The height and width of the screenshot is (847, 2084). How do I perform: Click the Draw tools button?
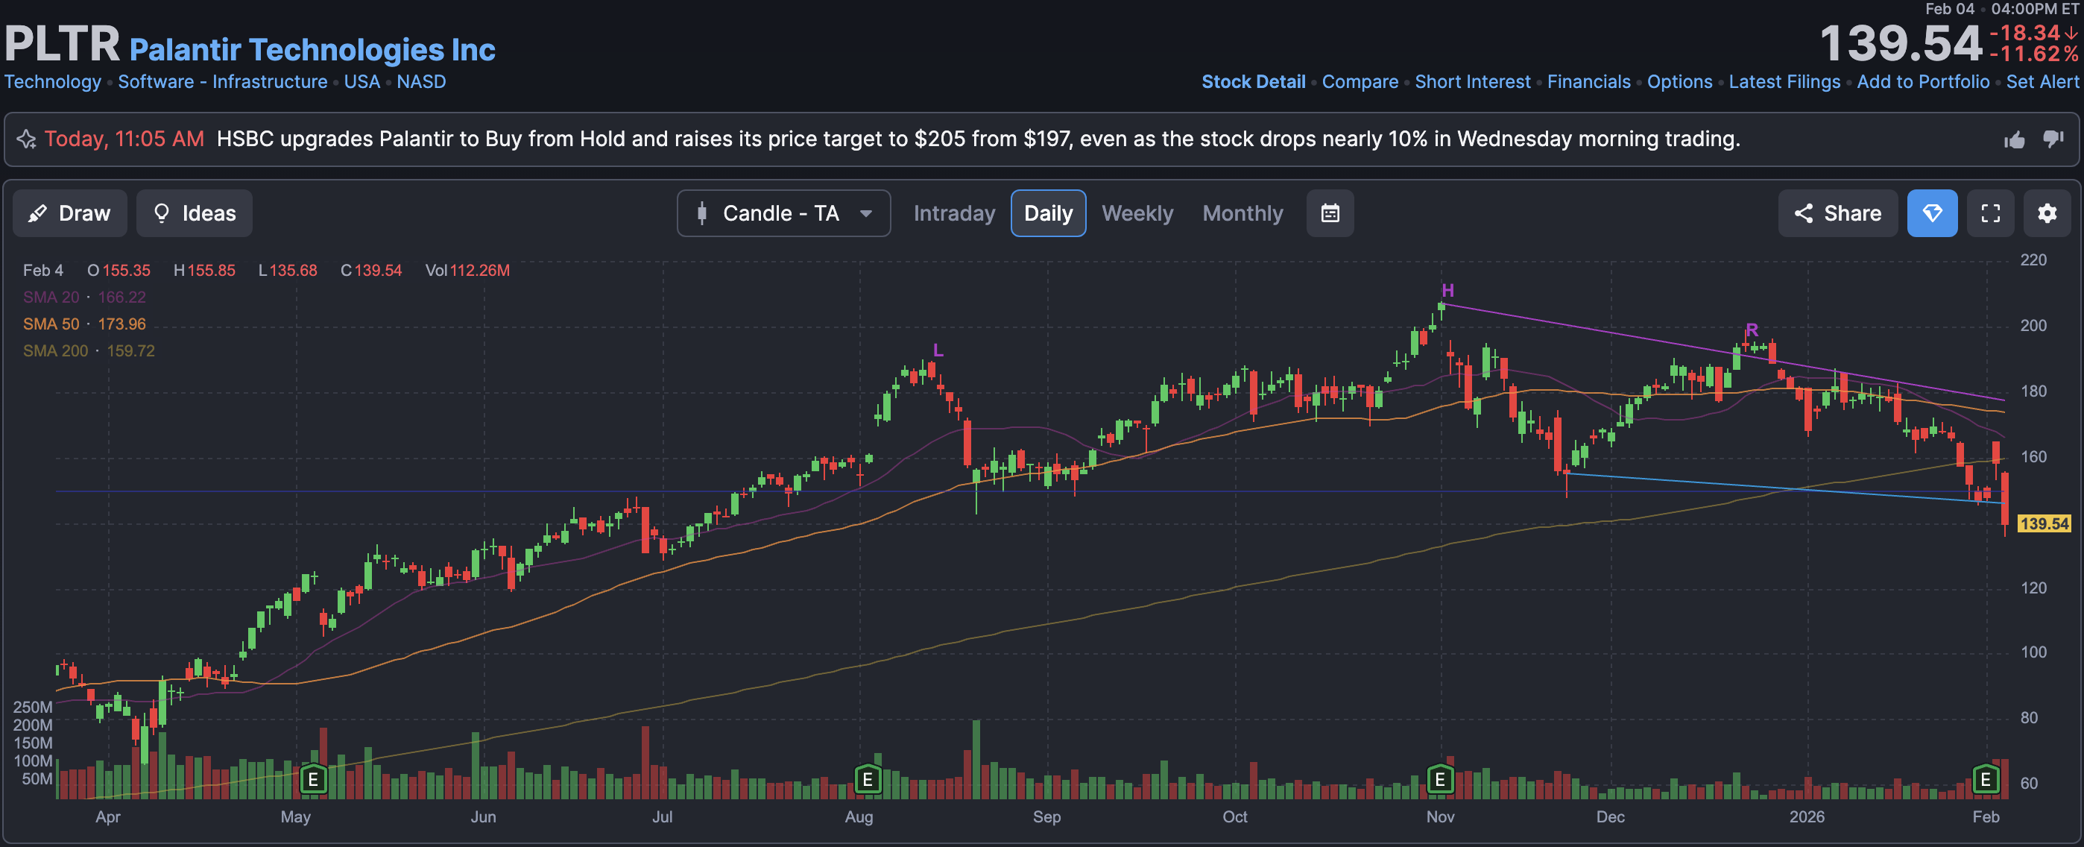click(69, 213)
